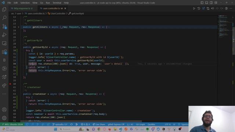235x132 pixels.
Task: Click VS Code icon on Windows taskbar
Action: 120,129
